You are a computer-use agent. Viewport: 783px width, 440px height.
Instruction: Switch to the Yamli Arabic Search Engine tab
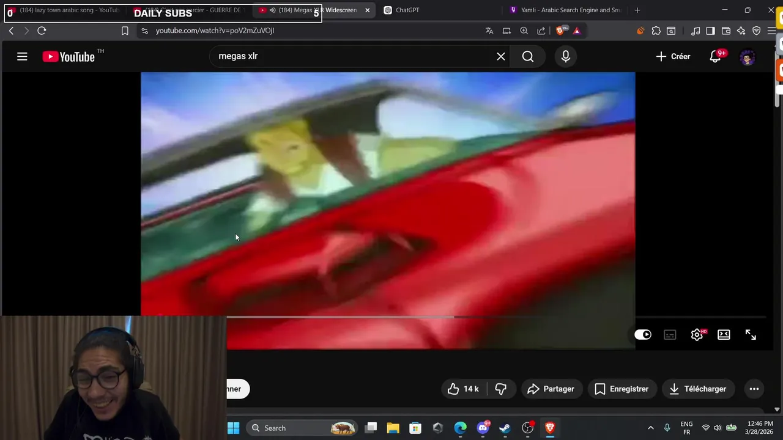[x=566, y=10]
